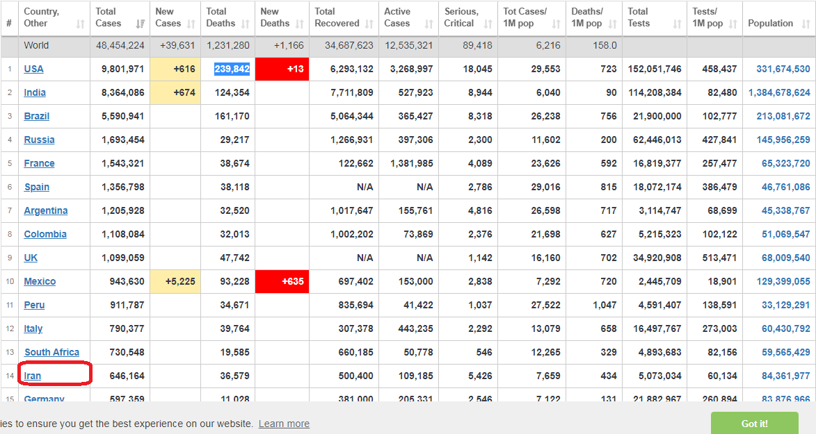Open the Spain country link
The height and width of the screenshot is (434, 816).
coord(36,187)
